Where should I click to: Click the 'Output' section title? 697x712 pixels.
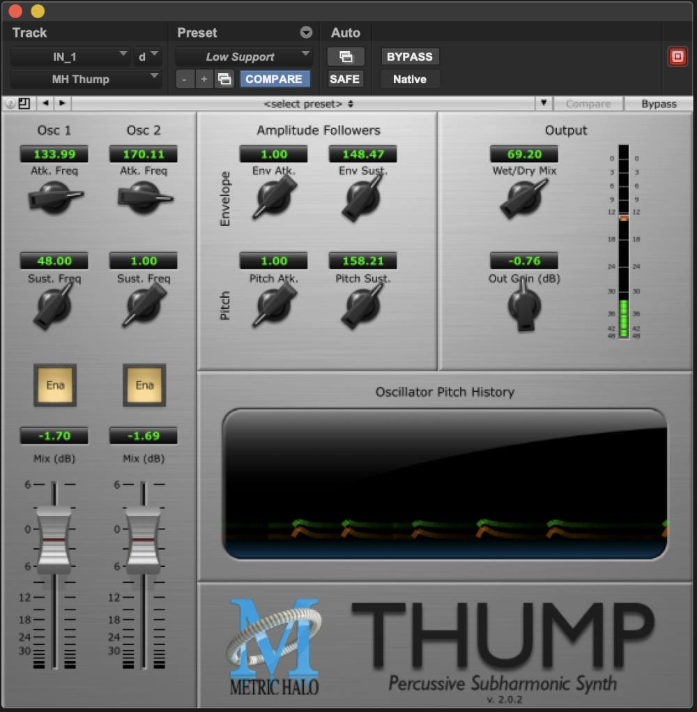[x=566, y=130]
